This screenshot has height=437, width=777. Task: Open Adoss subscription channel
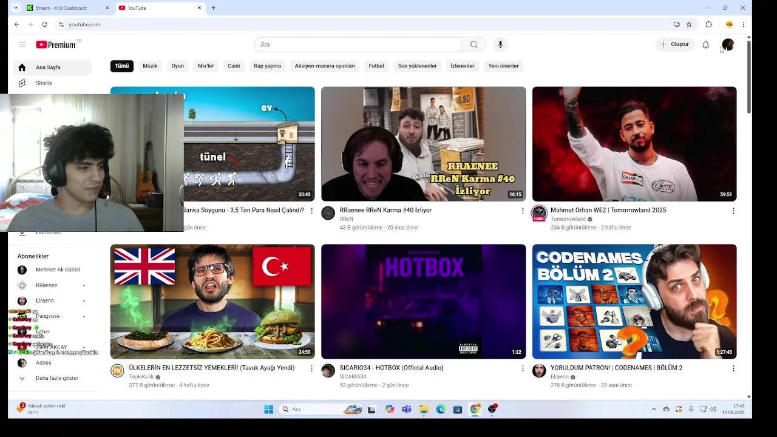pyautogui.click(x=52, y=363)
